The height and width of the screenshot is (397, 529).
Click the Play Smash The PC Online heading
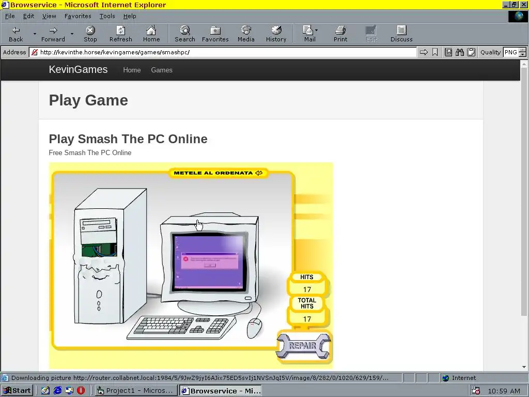128,139
